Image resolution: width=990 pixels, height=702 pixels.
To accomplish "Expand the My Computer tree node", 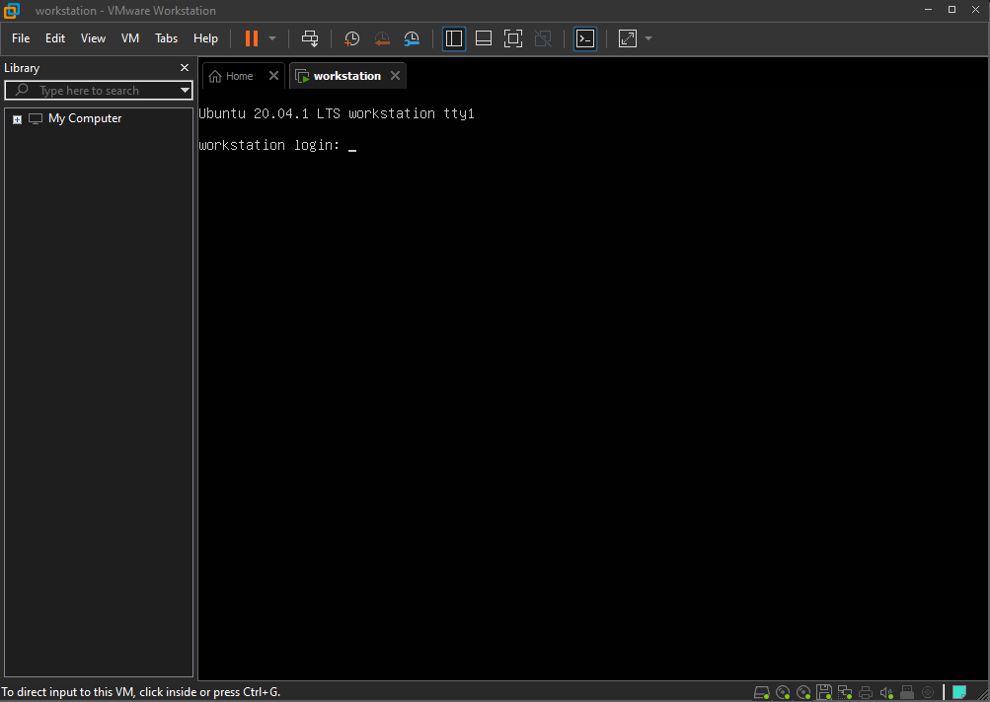I will (17, 119).
